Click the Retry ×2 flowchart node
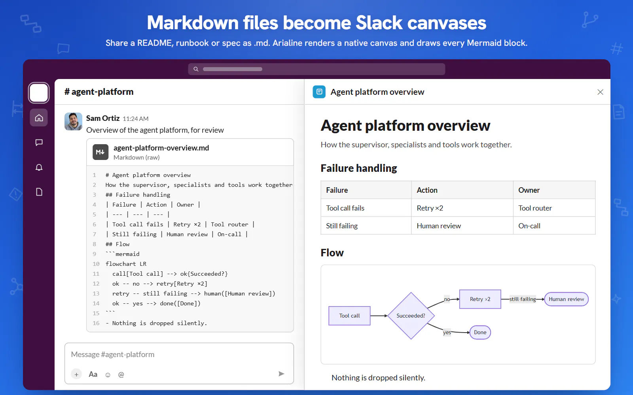This screenshot has width=633, height=395. pos(480,299)
